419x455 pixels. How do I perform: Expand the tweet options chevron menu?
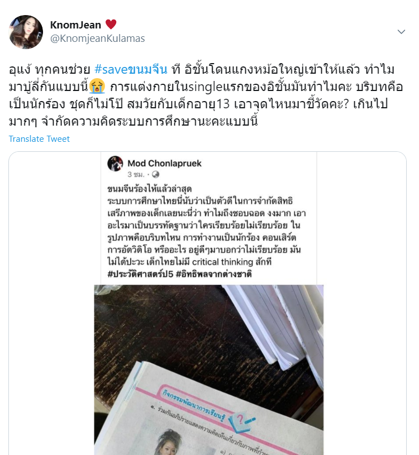pyautogui.click(x=401, y=32)
